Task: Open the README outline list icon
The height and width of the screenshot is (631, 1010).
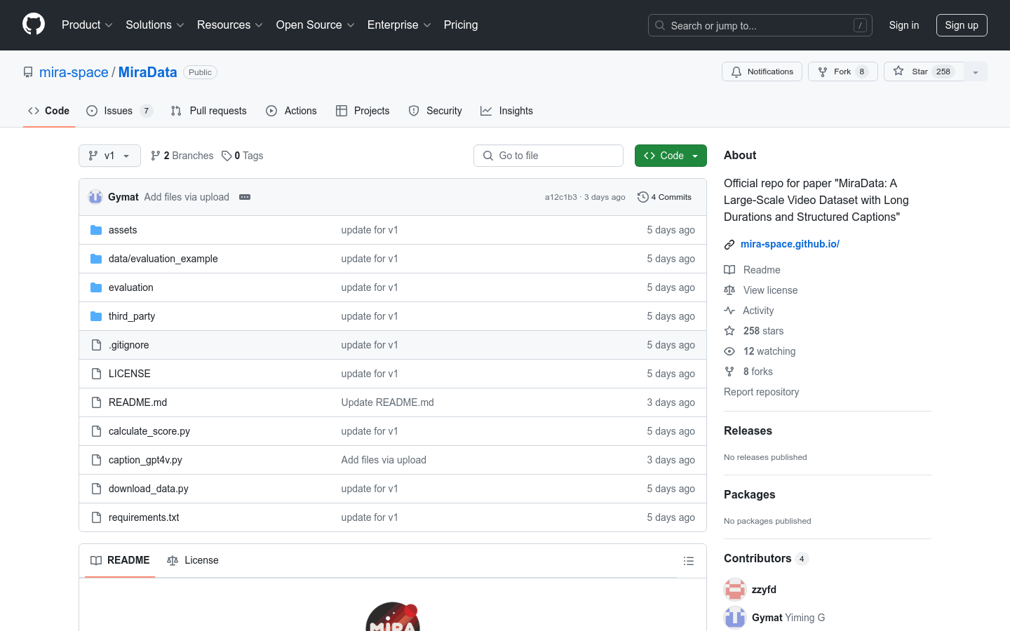Action: pyautogui.click(x=689, y=561)
